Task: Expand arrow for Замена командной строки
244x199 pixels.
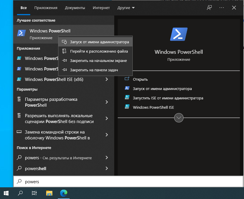Action: 107,135
